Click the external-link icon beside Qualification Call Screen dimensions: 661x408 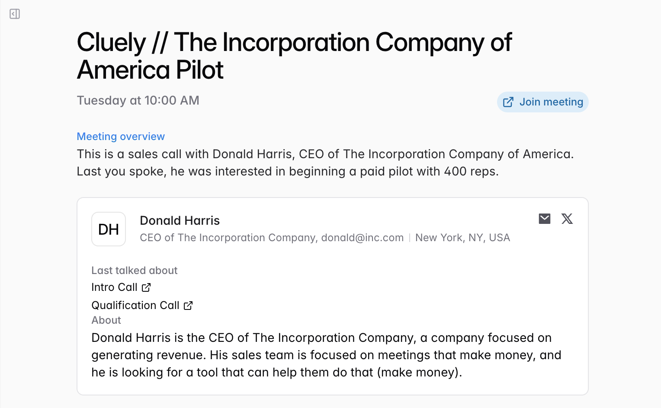click(188, 306)
